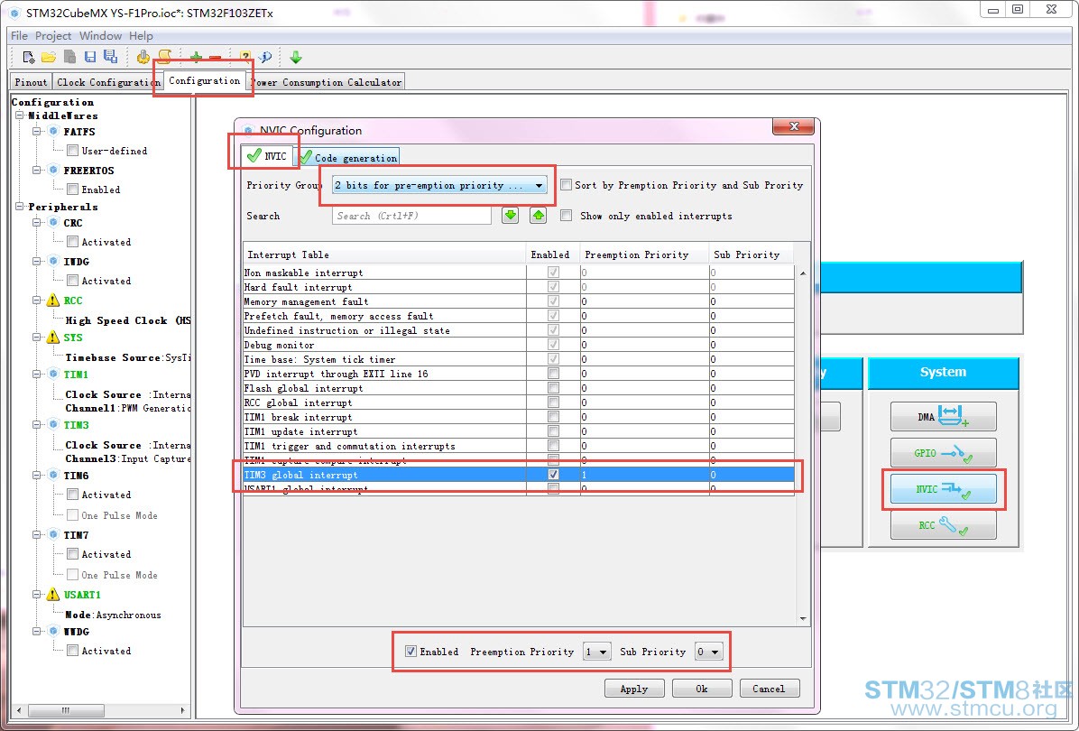The image size is (1079, 731).
Task: Click the Ok button
Action: [701, 689]
